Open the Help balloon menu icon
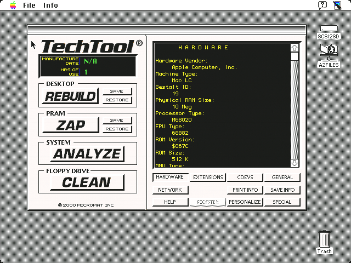351x263 pixels. [322, 5]
